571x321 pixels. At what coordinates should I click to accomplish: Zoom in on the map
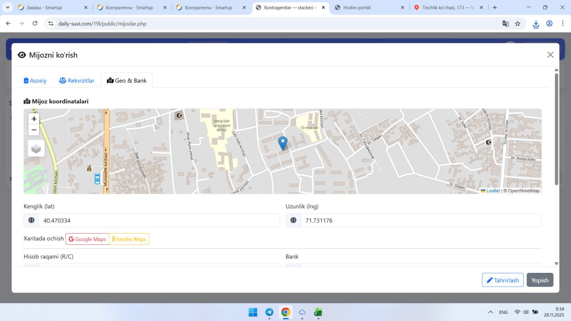[34, 119]
